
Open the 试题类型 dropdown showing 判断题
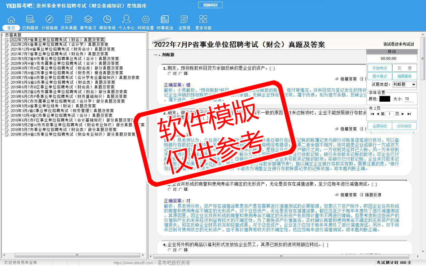[414, 85]
